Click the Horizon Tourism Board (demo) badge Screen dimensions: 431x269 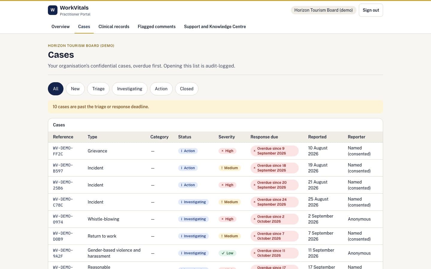pyautogui.click(x=324, y=10)
